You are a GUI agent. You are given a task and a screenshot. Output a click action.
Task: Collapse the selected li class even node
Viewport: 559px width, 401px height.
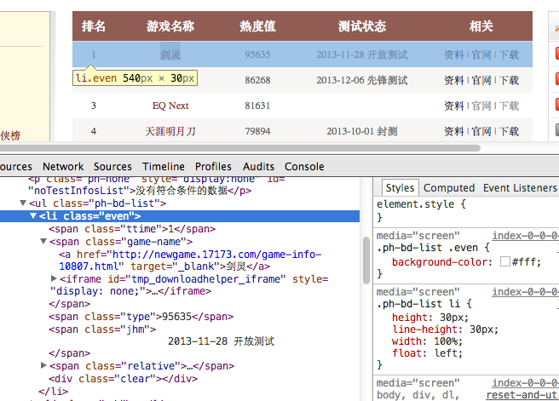point(33,215)
